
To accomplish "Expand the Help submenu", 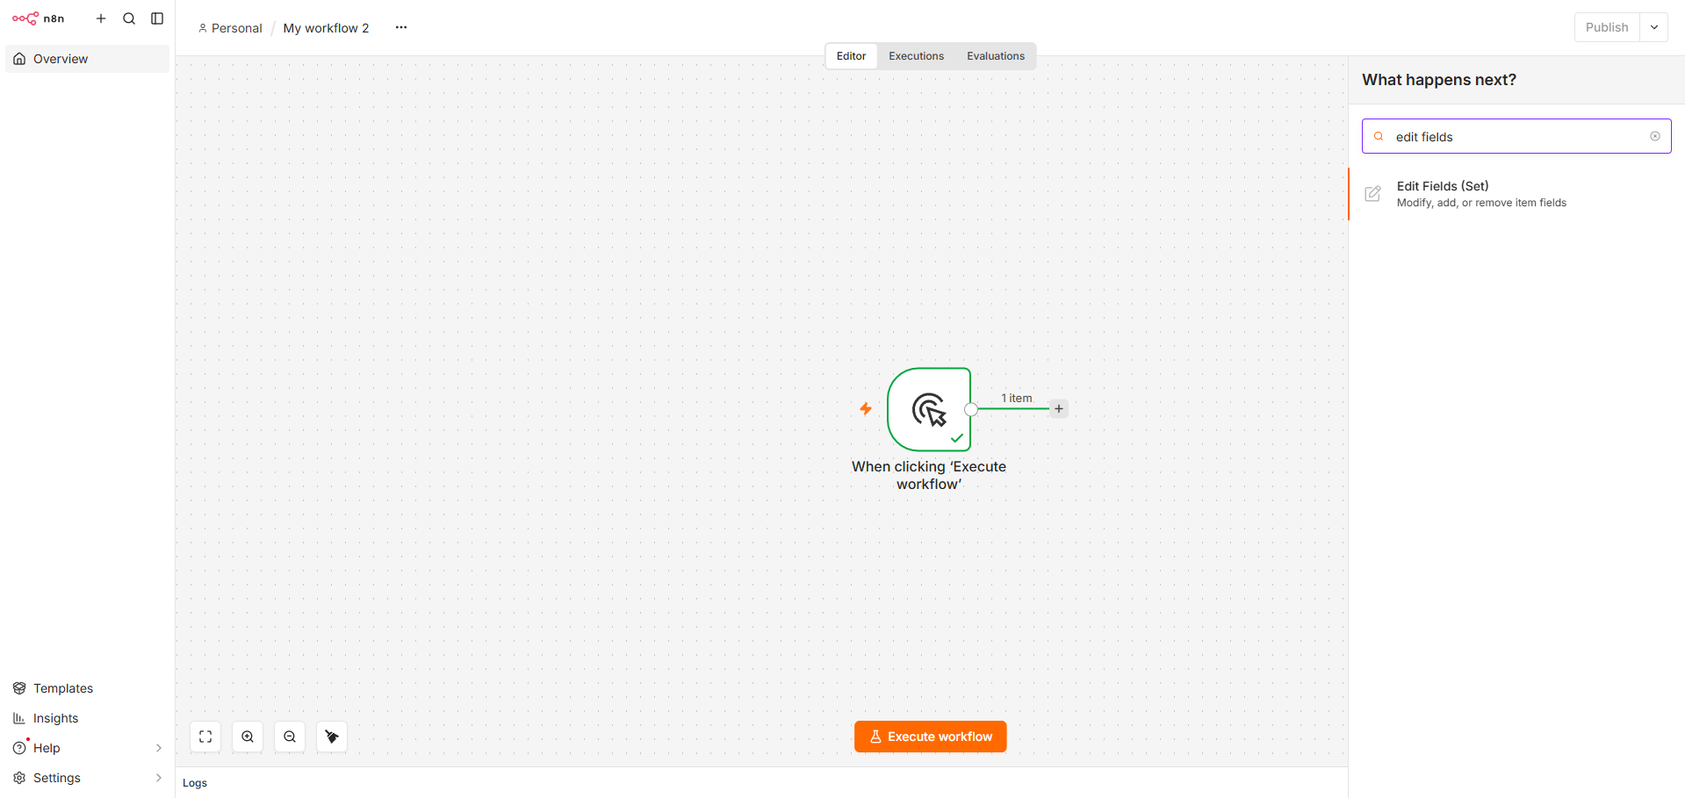I will click(158, 748).
